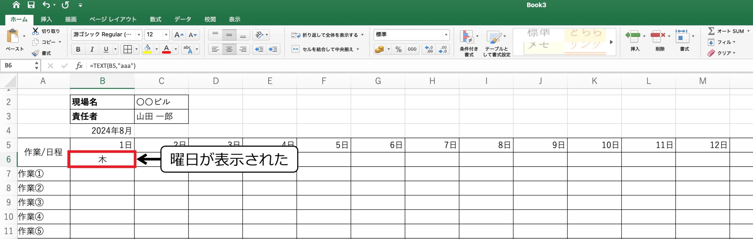Click the currency coins icon
The height and width of the screenshot is (239, 753).
[x=379, y=49]
